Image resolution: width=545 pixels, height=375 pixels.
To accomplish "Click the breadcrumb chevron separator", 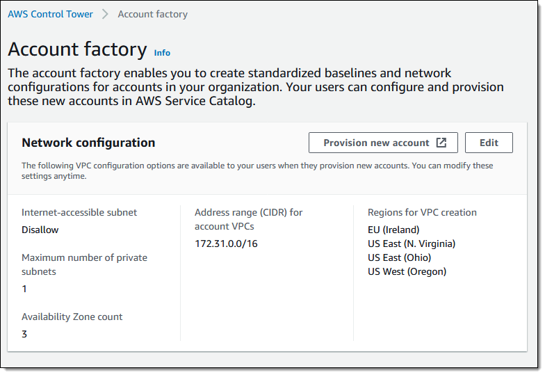I will 105,14.
